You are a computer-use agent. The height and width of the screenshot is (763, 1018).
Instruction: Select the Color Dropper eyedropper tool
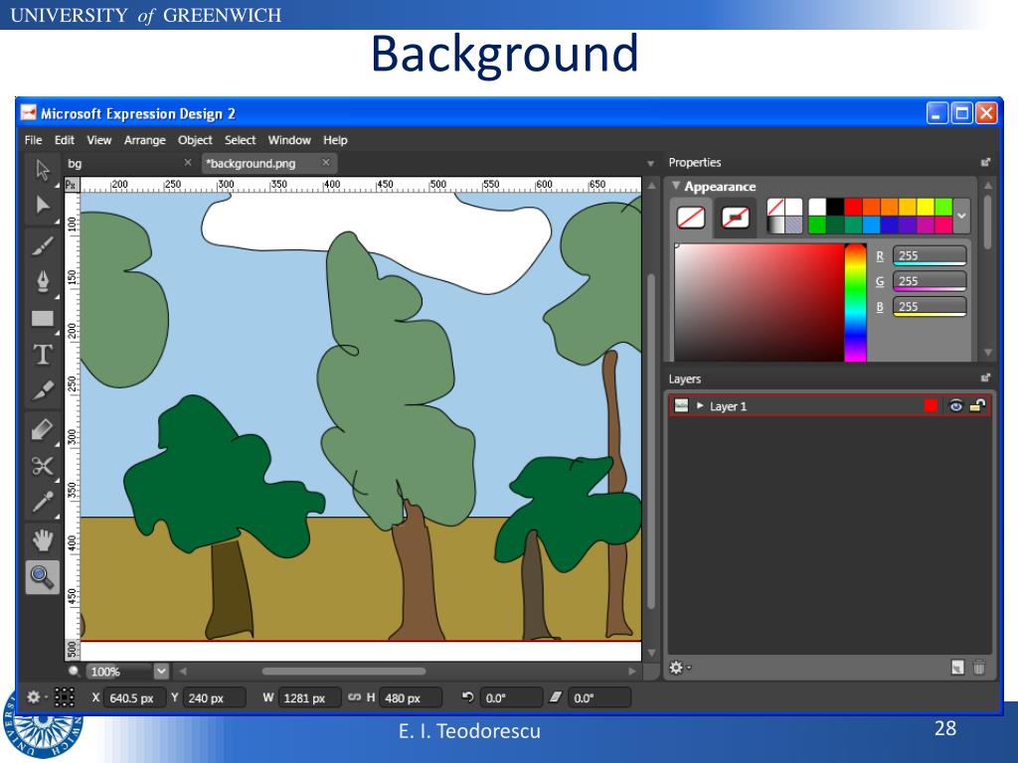point(42,502)
